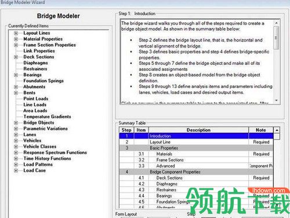Screen dimensions: 290x218
Task: Select Foundation Springs tree item
Action: 43,81
